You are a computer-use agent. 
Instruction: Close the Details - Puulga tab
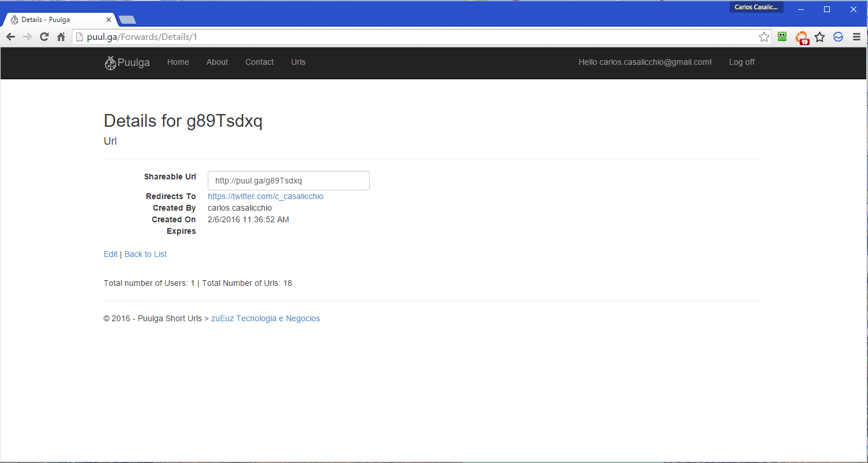pyautogui.click(x=109, y=20)
